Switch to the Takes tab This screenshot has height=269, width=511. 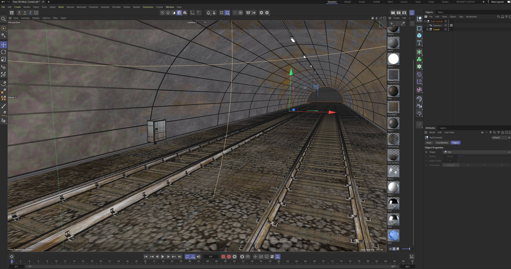point(440,12)
